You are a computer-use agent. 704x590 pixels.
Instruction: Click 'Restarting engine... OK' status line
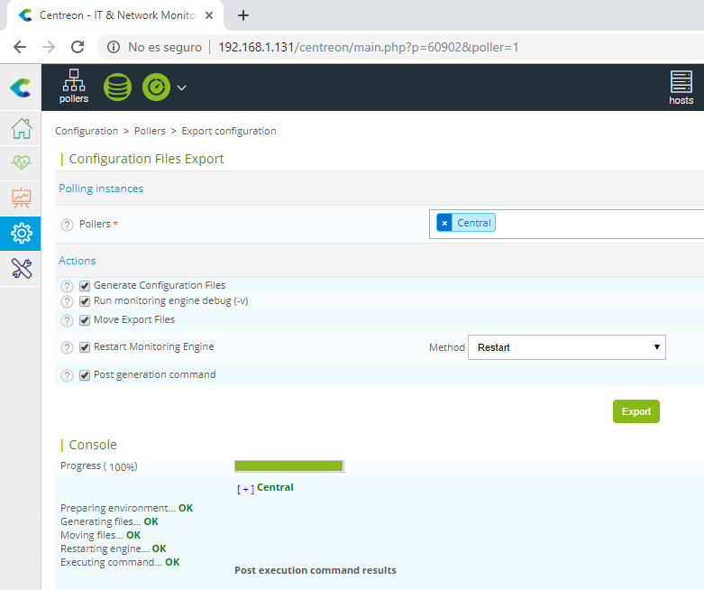114,549
